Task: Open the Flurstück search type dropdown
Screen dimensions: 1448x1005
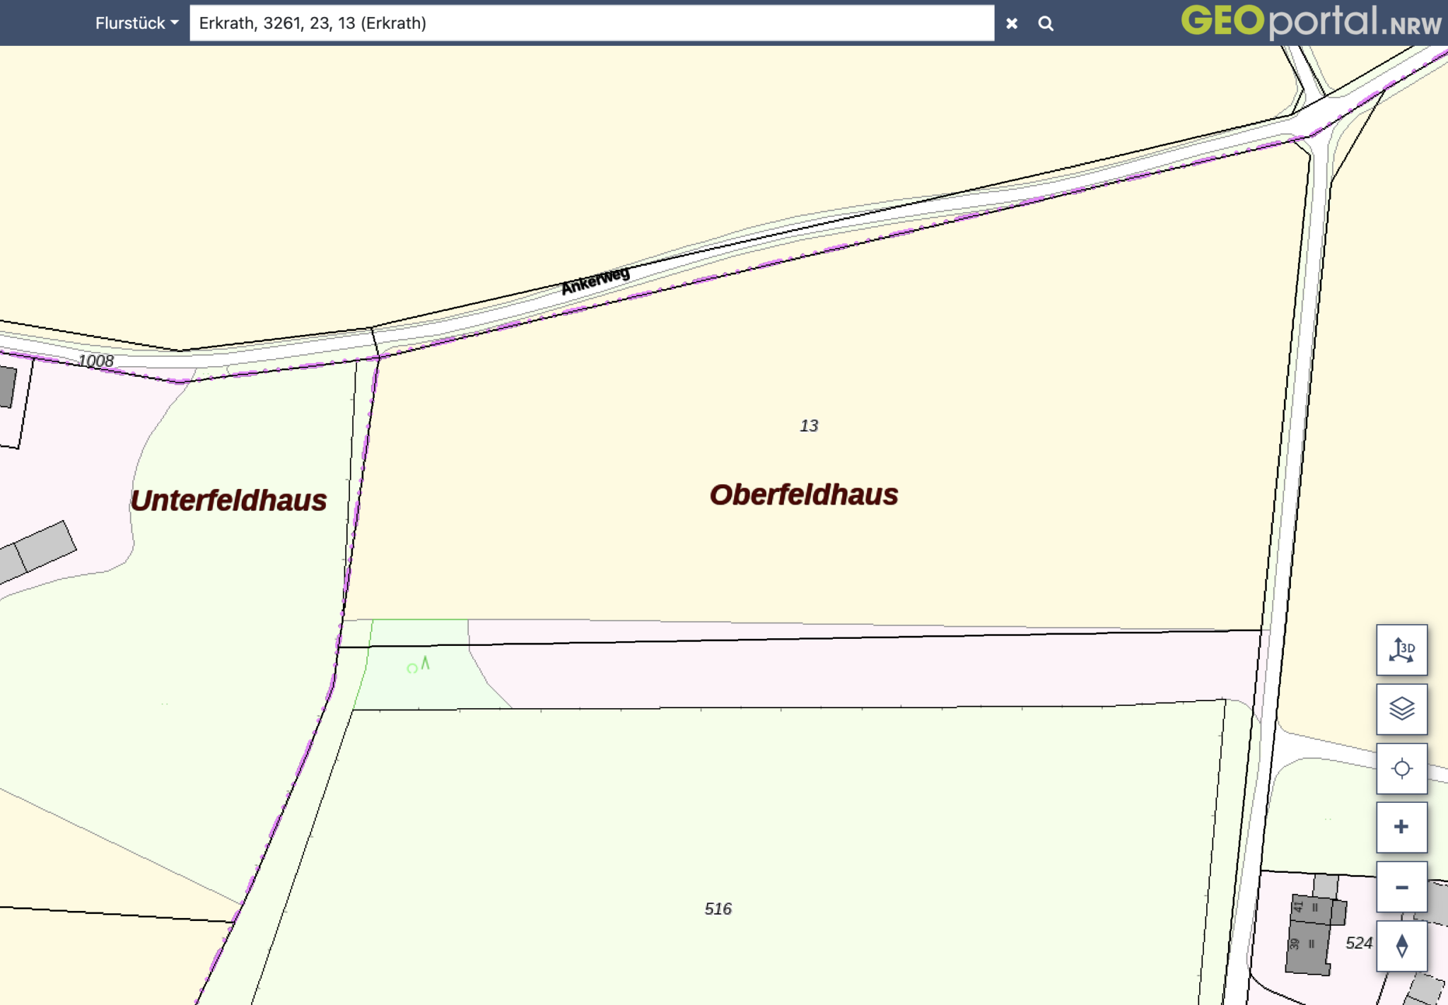Action: point(136,23)
